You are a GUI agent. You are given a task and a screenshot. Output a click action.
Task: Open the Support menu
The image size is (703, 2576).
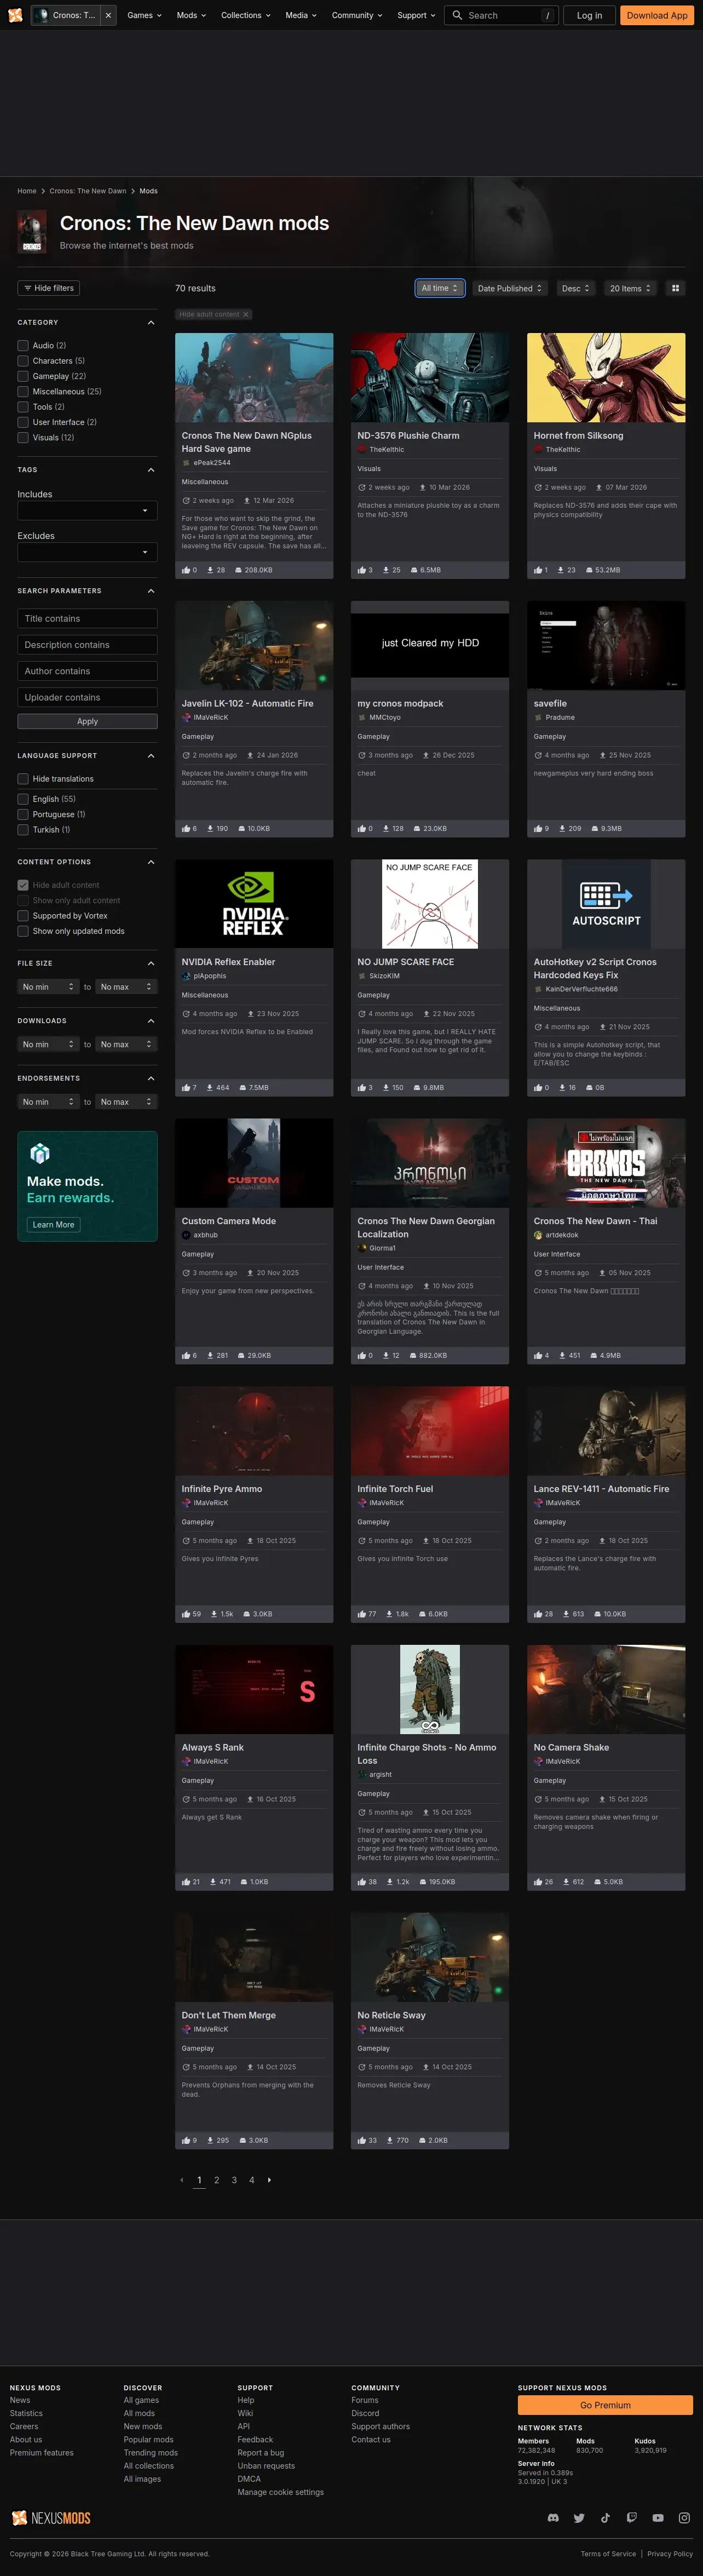pos(416,15)
